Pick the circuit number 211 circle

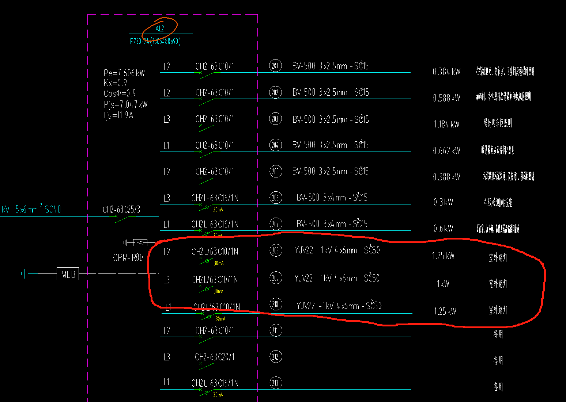(x=275, y=330)
